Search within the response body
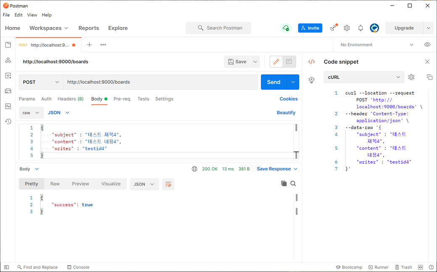Screen dimensions: 437x272 [x=293, y=183]
